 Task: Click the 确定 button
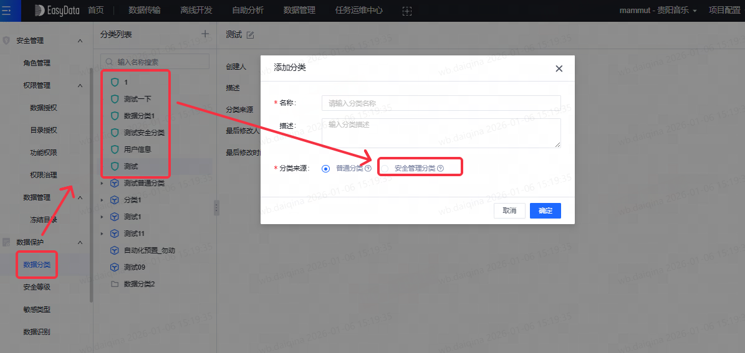point(546,210)
